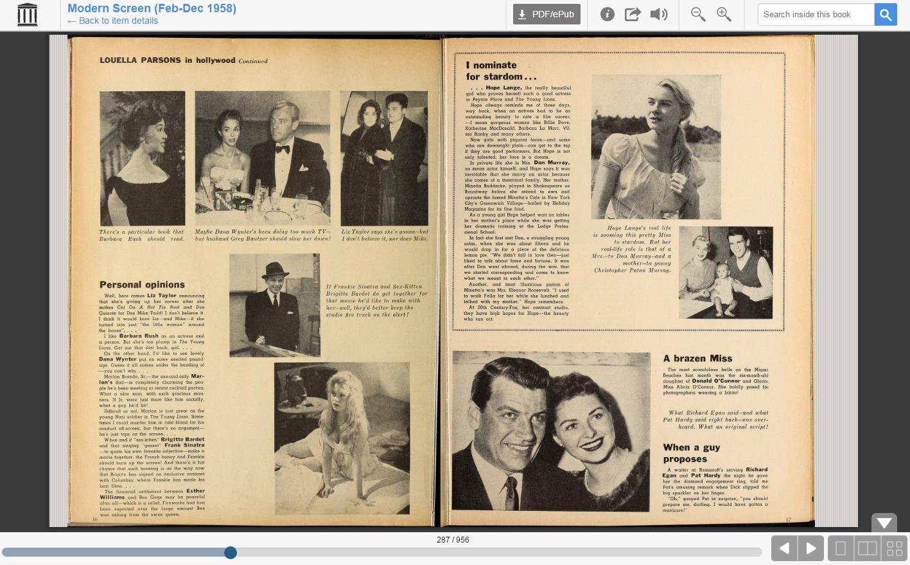This screenshot has width=910, height=565.
Task: Open the PDF/ePub download options
Action: click(547, 14)
